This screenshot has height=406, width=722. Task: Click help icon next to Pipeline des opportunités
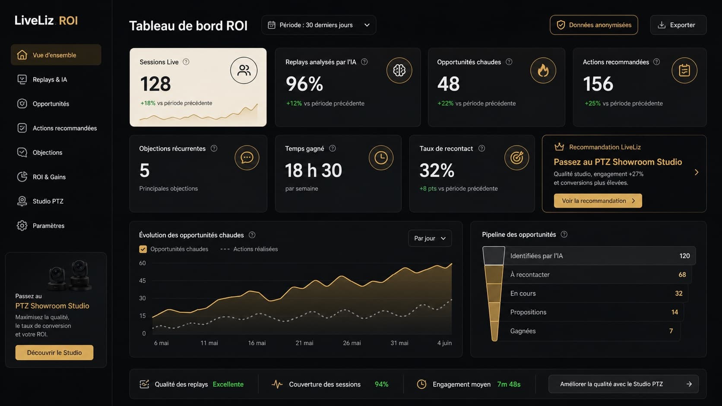pos(564,234)
